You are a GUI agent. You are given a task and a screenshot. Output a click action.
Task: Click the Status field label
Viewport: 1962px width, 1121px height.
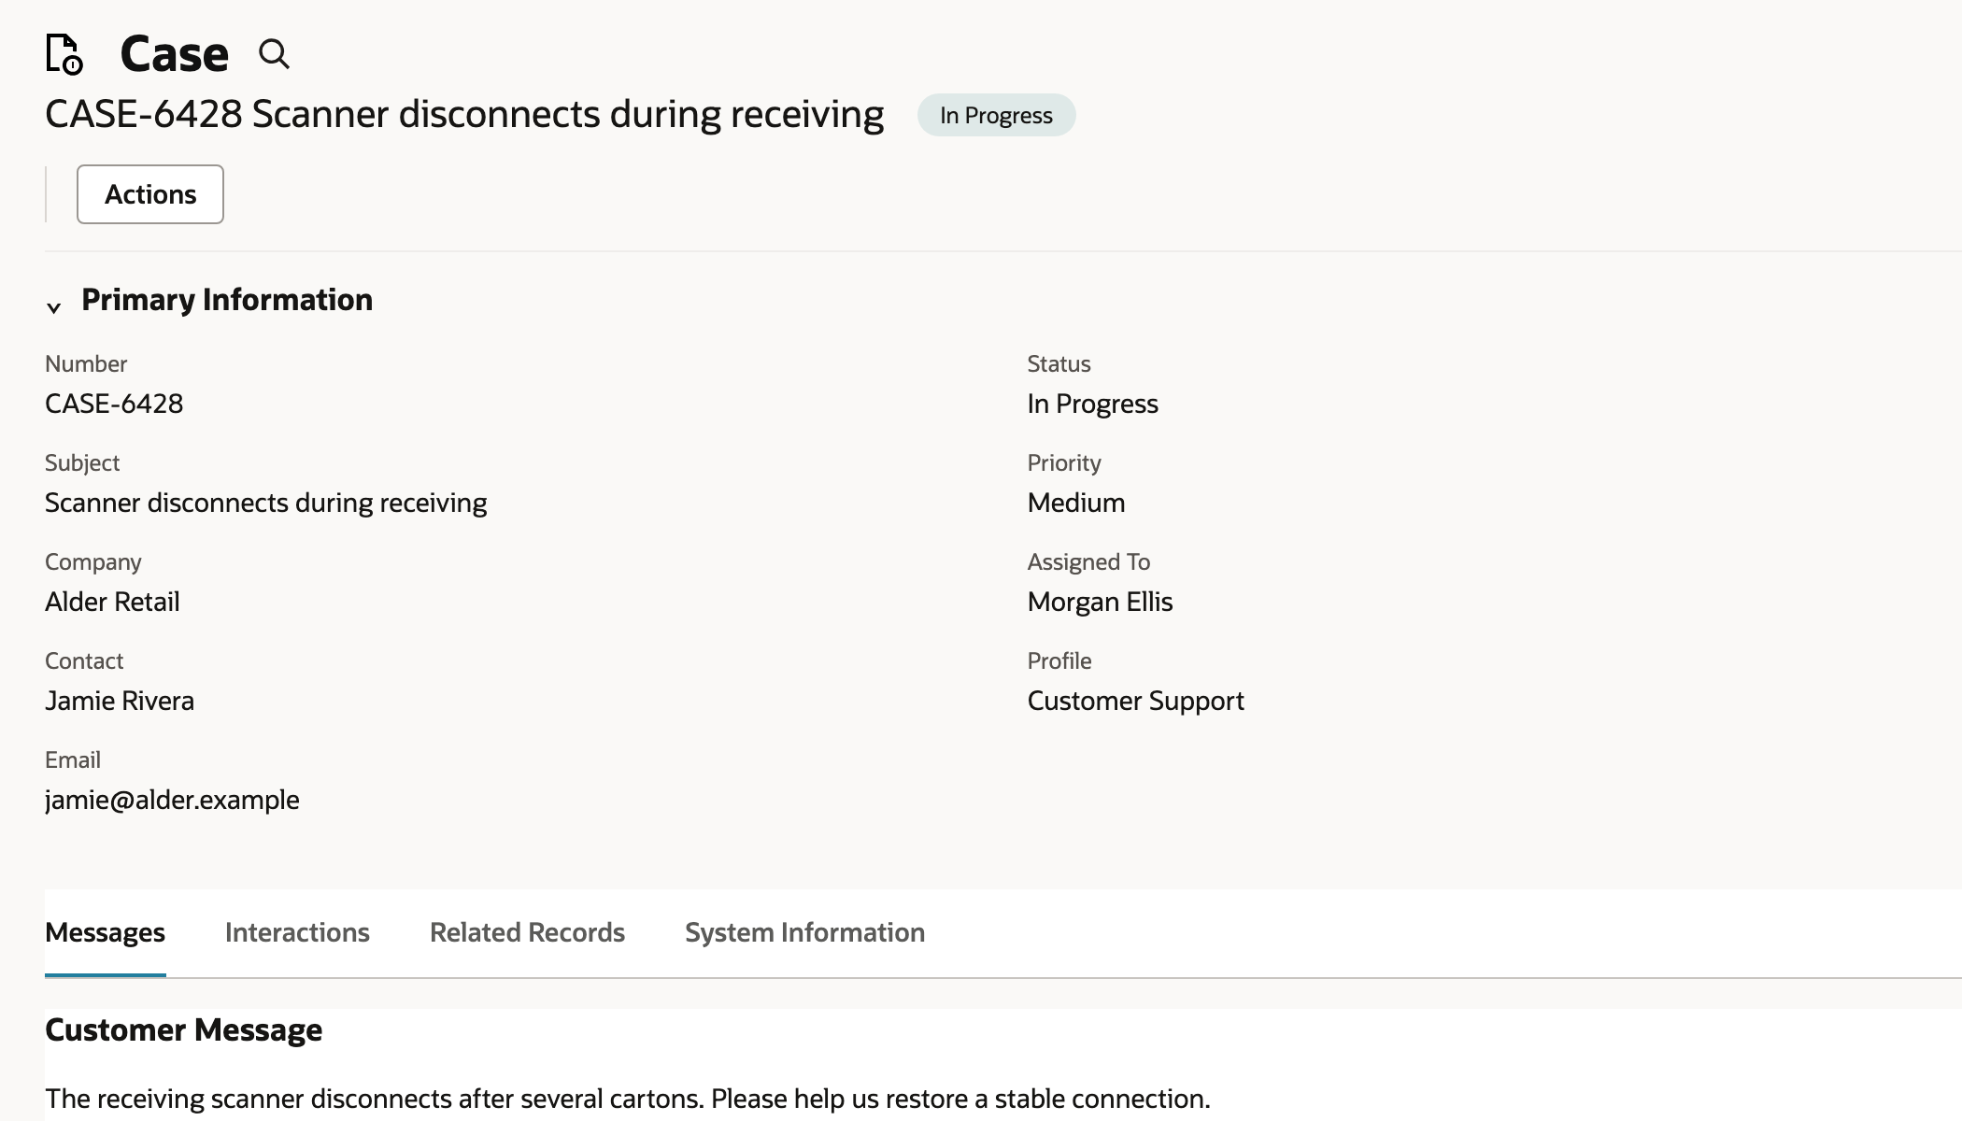1059,363
